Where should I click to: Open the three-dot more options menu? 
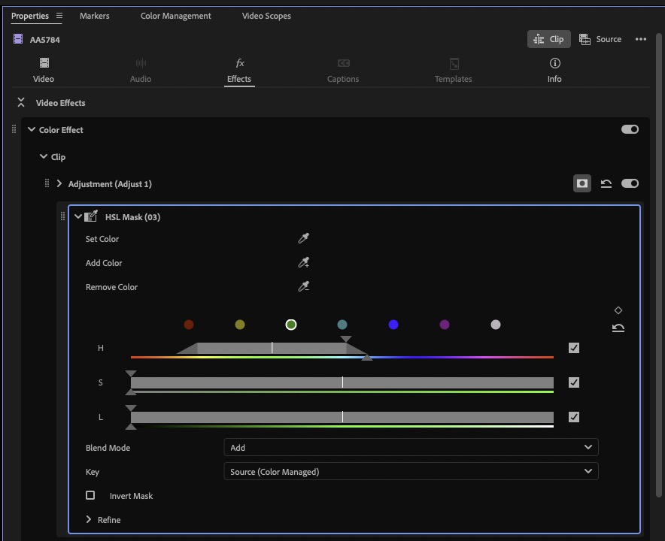tap(640, 39)
